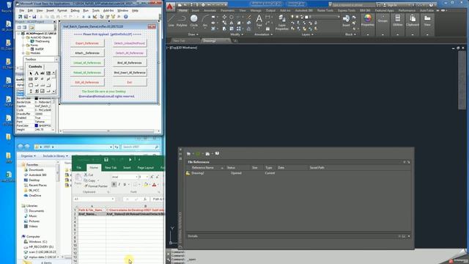Click the Excel Save icon in quick access
This screenshot has width=469, height=264.
point(106,160)
